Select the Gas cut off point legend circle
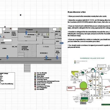The height and width of the screenshot is (110, 110). pos(35,73)
